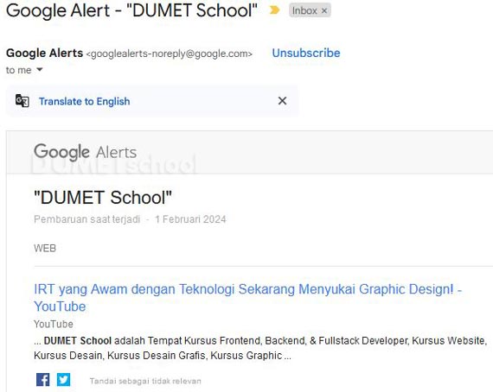Click the Unsubscribe link
493x392 pixels.
306,53
